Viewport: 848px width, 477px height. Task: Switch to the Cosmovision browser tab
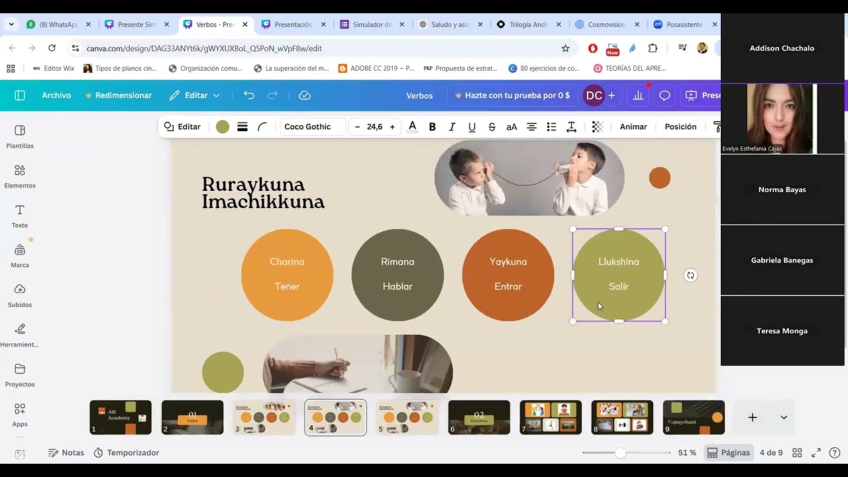point(606,25)
